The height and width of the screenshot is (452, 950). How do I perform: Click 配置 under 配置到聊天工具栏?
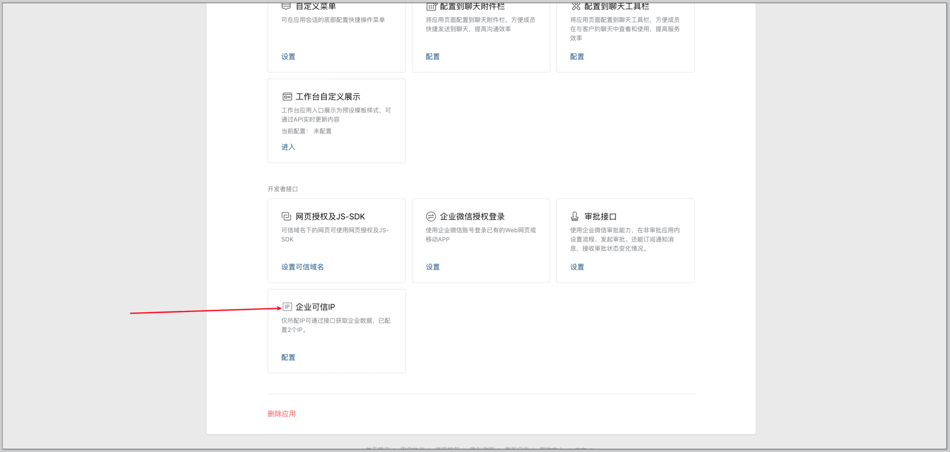(x=577, y=57)
